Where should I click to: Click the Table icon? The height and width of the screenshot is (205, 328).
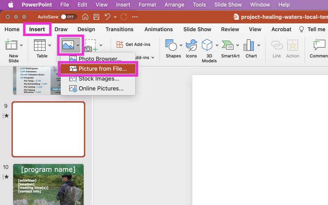coord(40,45)
